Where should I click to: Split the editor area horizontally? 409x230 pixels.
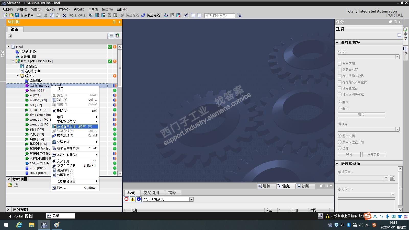193,15
